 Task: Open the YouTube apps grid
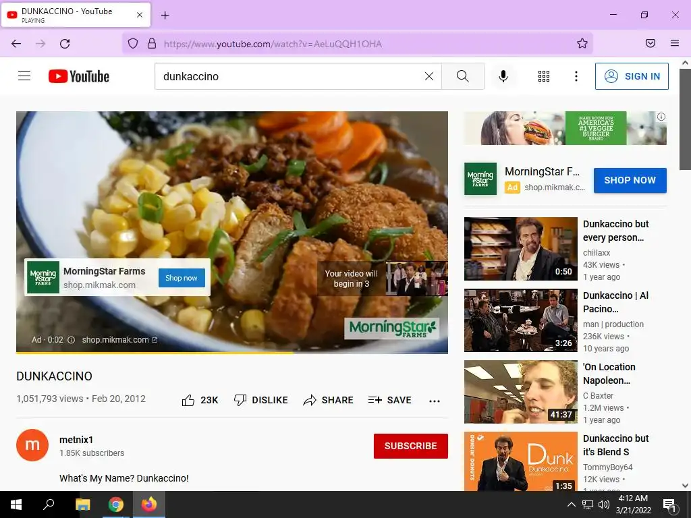coord(544,76)
